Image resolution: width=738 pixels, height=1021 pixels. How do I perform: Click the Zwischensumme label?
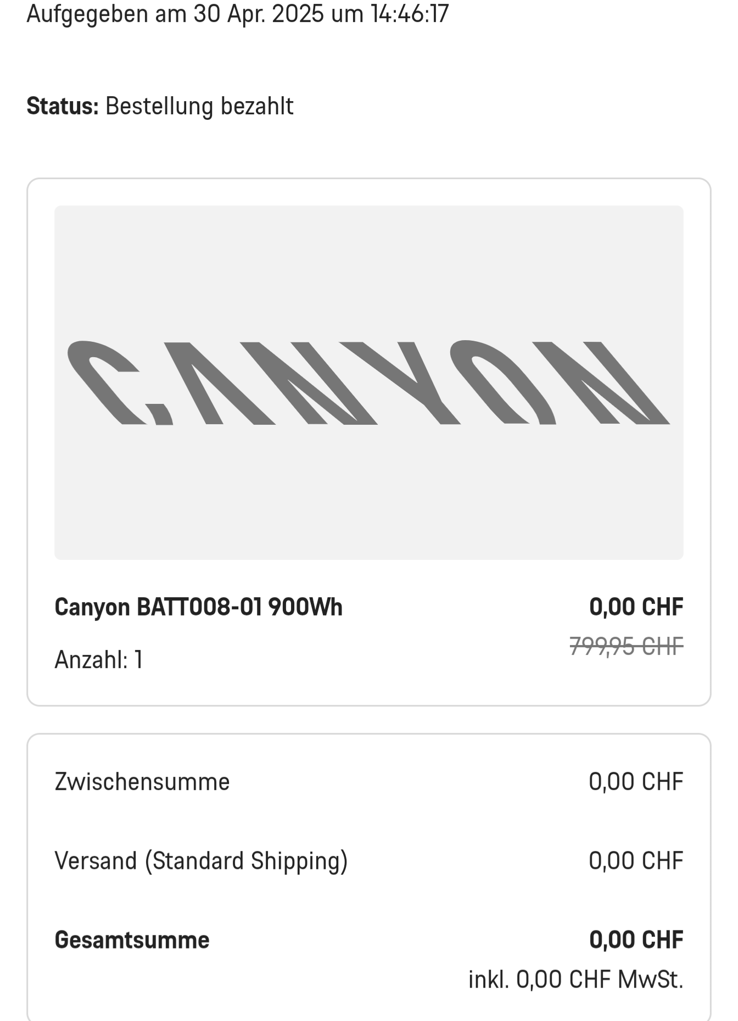coord(142,782)
